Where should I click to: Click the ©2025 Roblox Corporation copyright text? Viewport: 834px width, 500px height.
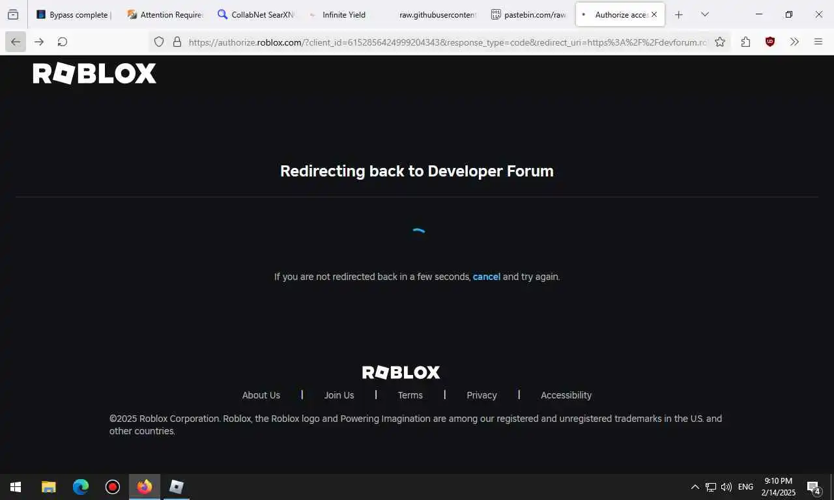tap(416, 424)
